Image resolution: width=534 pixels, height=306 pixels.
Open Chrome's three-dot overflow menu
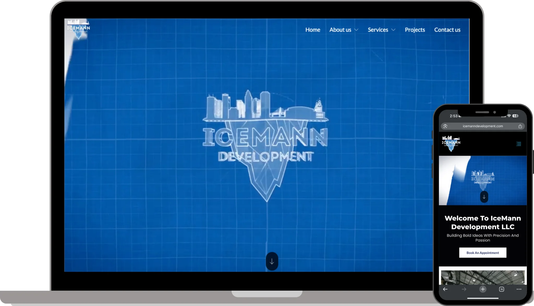point(519,289)
